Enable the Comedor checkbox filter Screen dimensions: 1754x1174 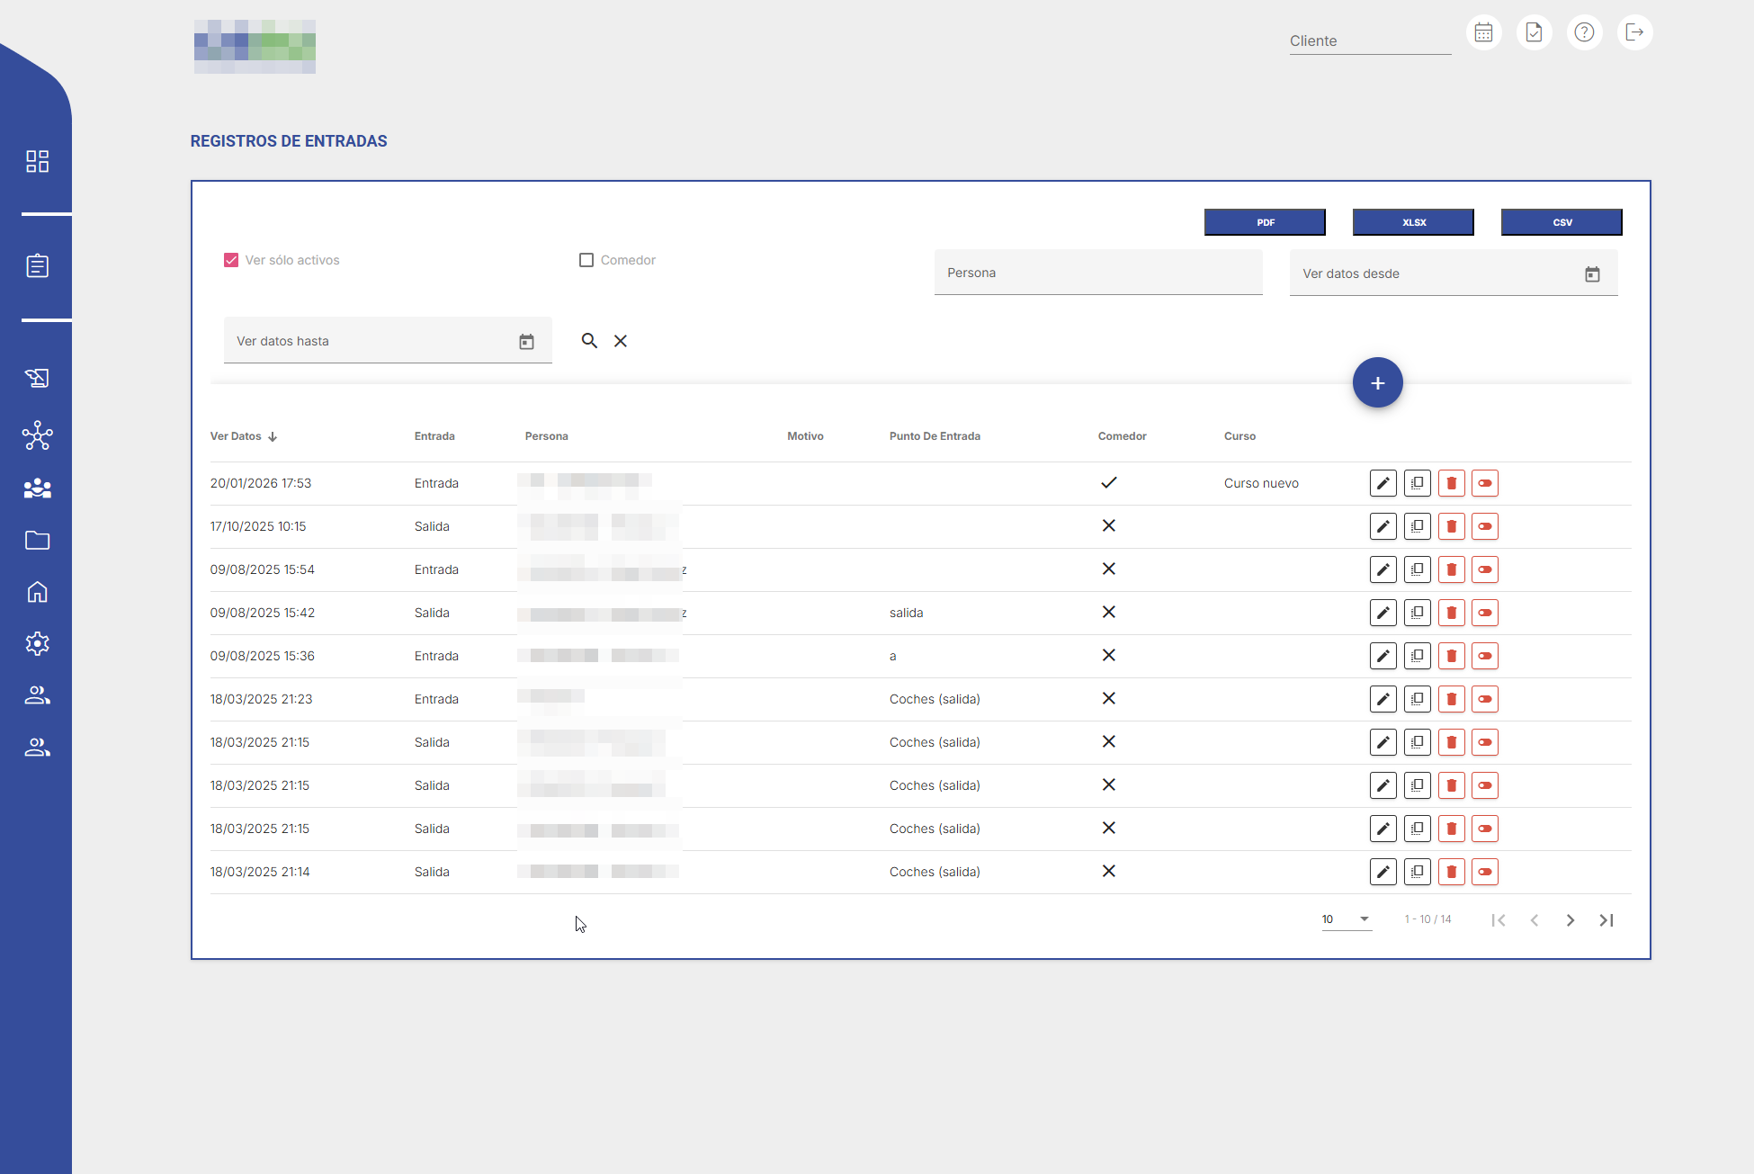point(586,260)
